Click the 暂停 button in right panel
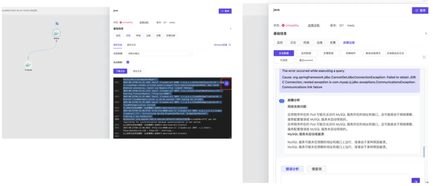433x186 pixels. tap(420, 10)
